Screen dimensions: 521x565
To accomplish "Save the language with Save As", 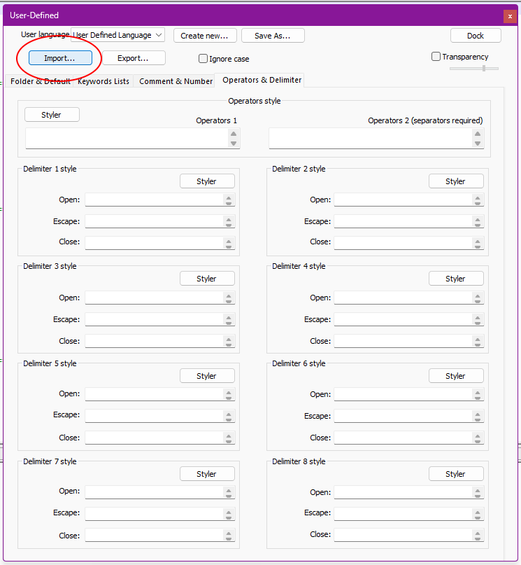I will tap(273, 35).
